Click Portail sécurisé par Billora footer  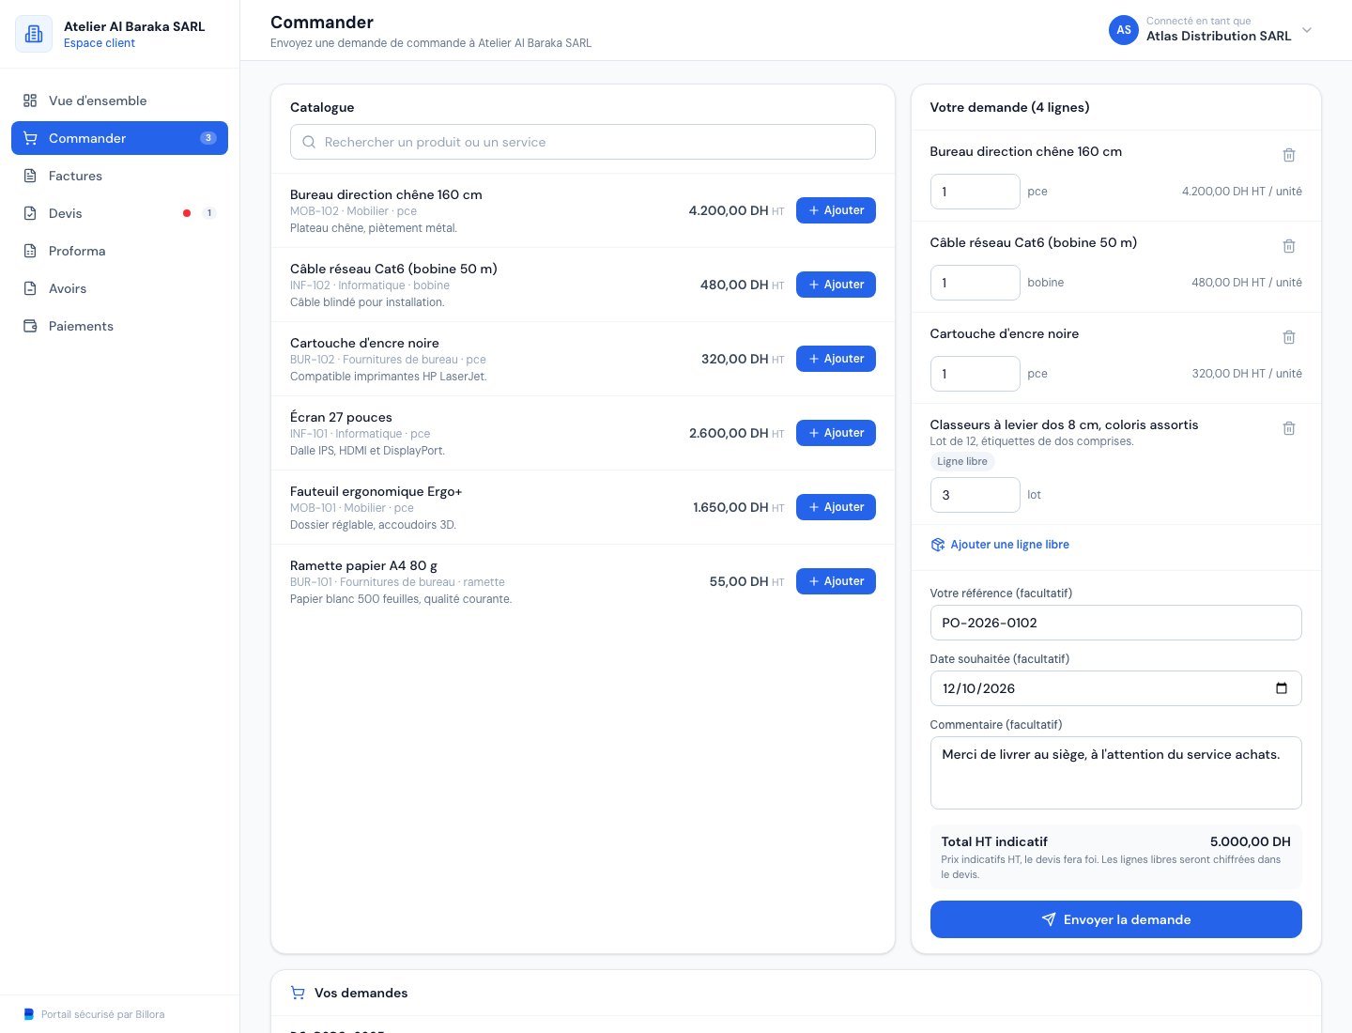tap(94, 1014)
